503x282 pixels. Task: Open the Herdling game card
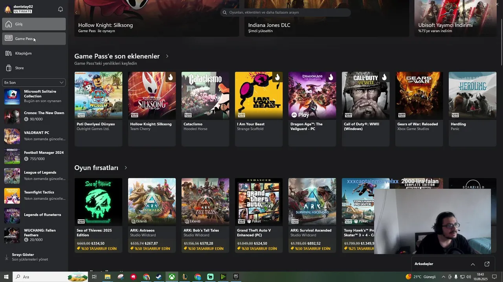(472, 109)
